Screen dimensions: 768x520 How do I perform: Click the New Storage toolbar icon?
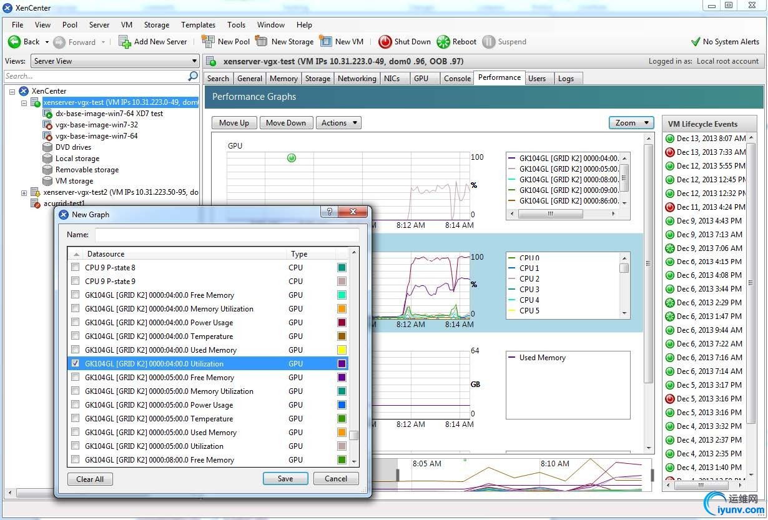[x=262, y=42]
